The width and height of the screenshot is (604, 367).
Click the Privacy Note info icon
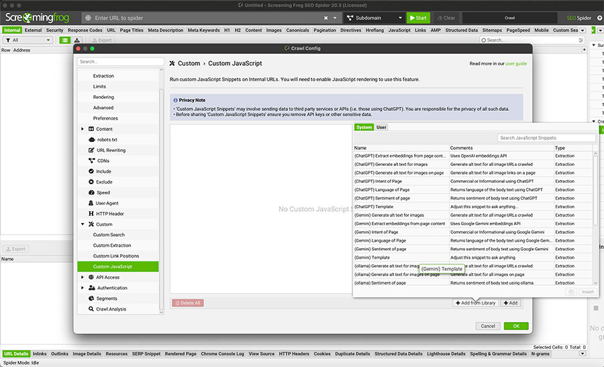tap(175, 100)
